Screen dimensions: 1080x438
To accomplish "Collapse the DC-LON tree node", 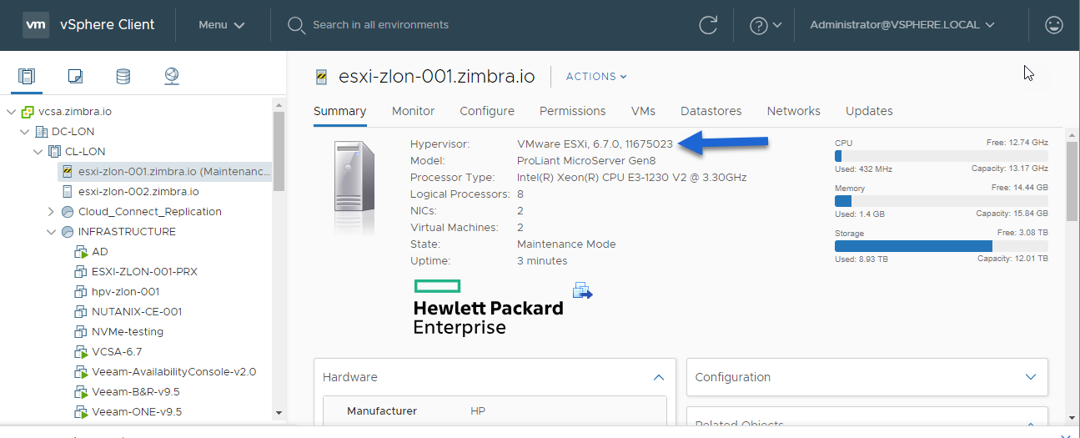I will coord(25,132).
